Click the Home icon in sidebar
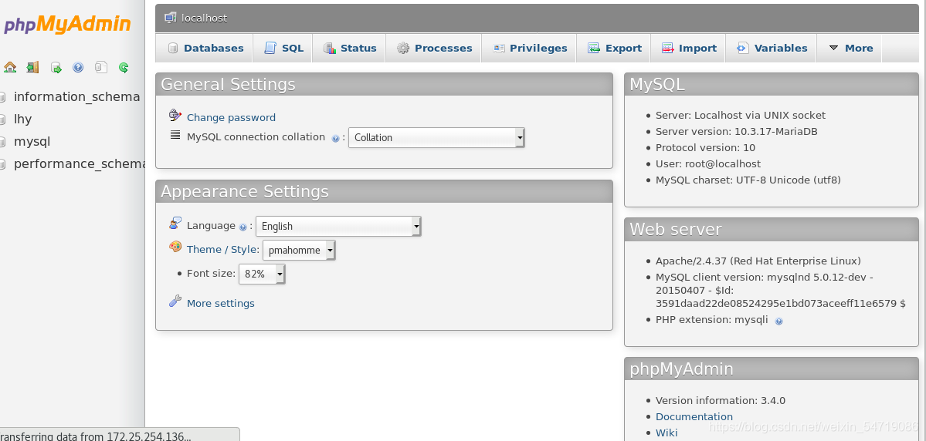Viewport: 926px width, 441px height. coord(10,67)
